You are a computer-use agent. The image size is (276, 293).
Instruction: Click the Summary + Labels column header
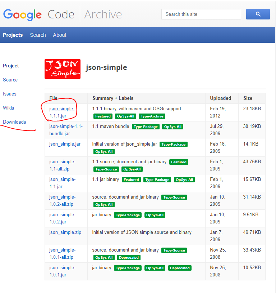[x=113, y=98]
